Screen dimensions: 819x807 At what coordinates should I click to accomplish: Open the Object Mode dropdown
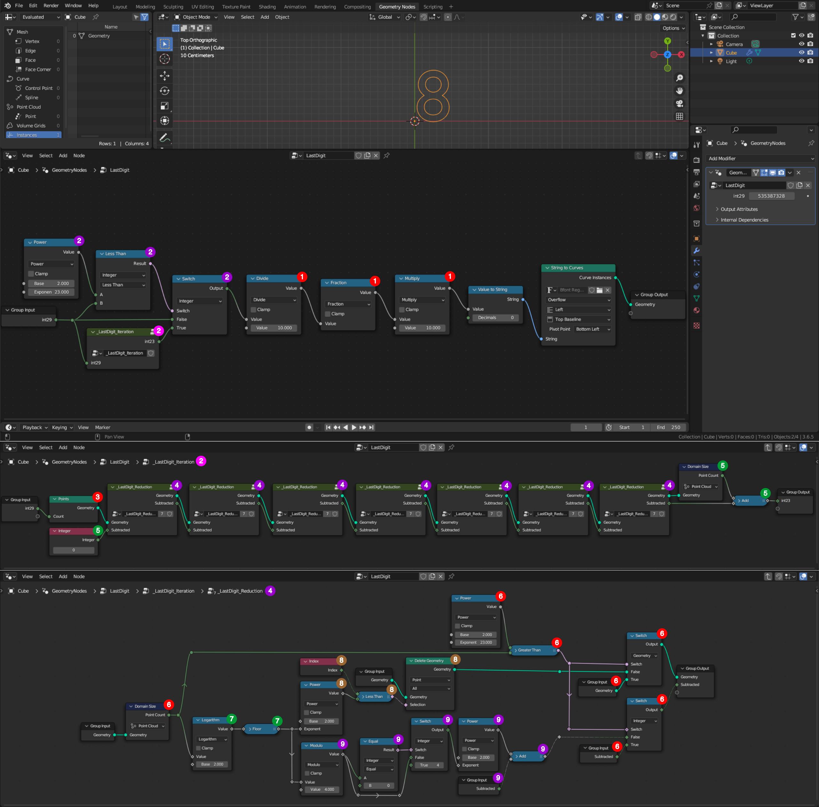[196, 17]
